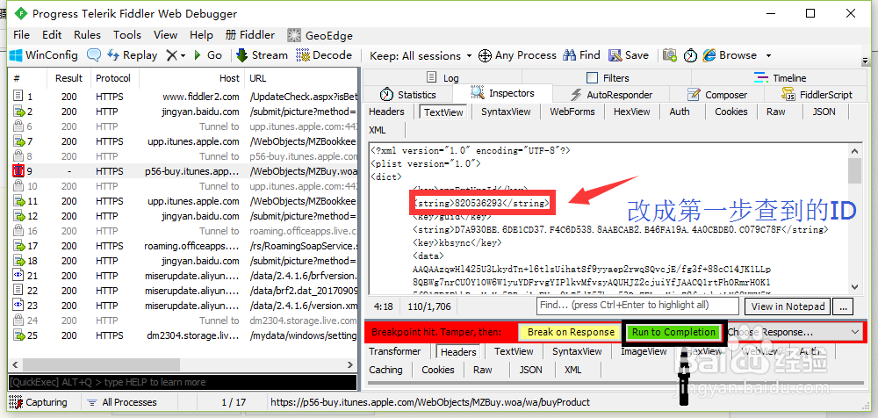This screenshot has width=878, height=418.
Task: Open the Remove sessions X dropdown
Action: pos(176,55)
